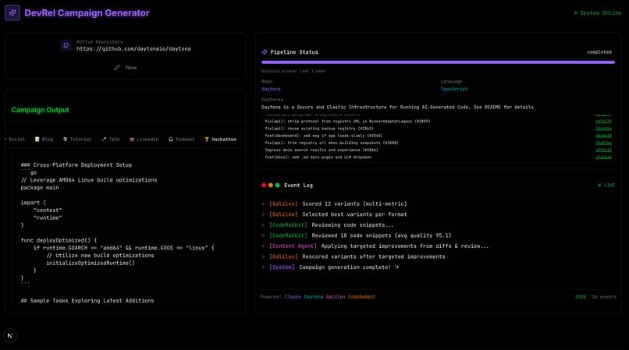Click Content Agent log "Applying targeted improvements"

click(405, 246)
